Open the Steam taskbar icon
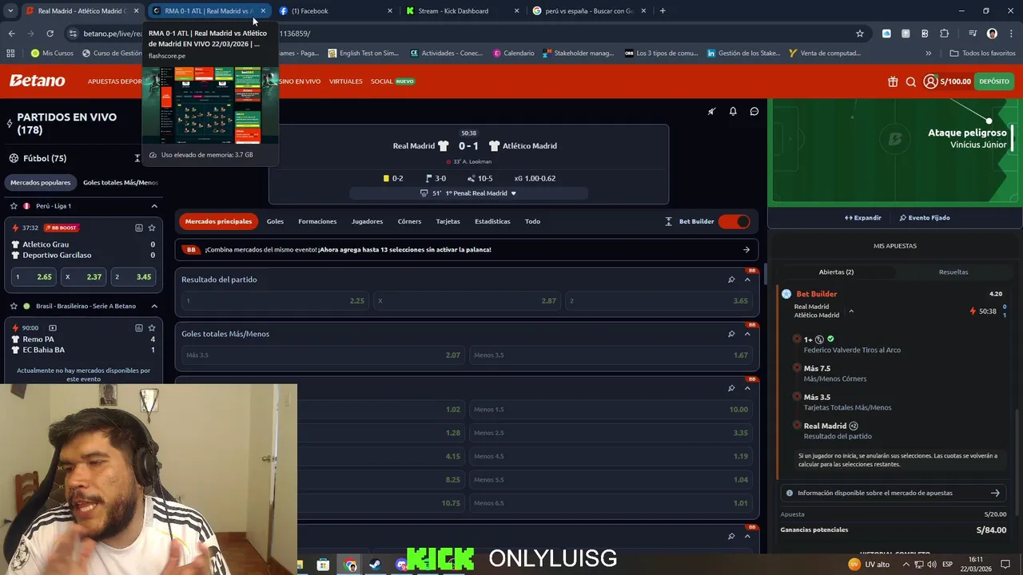 click(375, 565)
